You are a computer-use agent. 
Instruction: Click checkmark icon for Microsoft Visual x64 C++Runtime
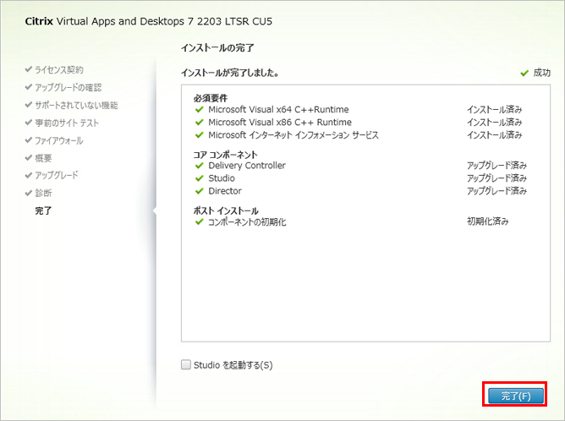200,110
